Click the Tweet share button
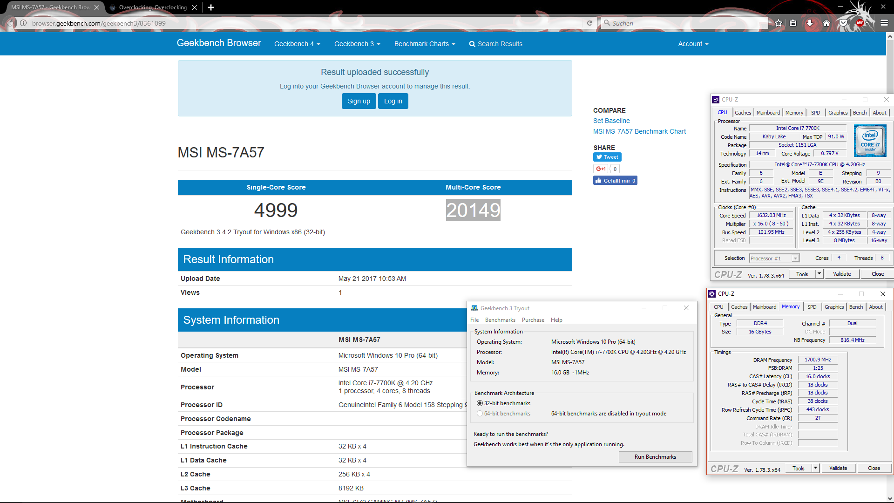Image resolution: width=894 pixels, height=503 pixels. (607, 157)
